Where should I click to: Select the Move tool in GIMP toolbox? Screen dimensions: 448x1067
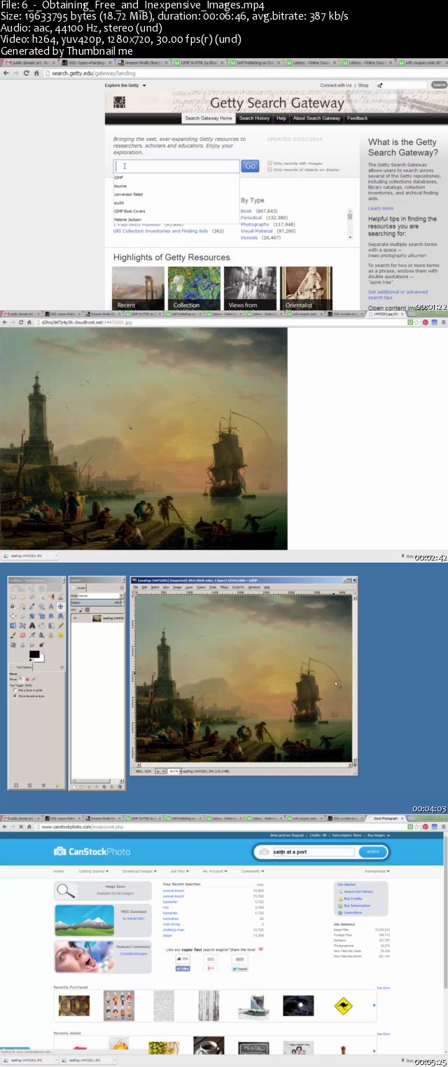pos(60,607)
